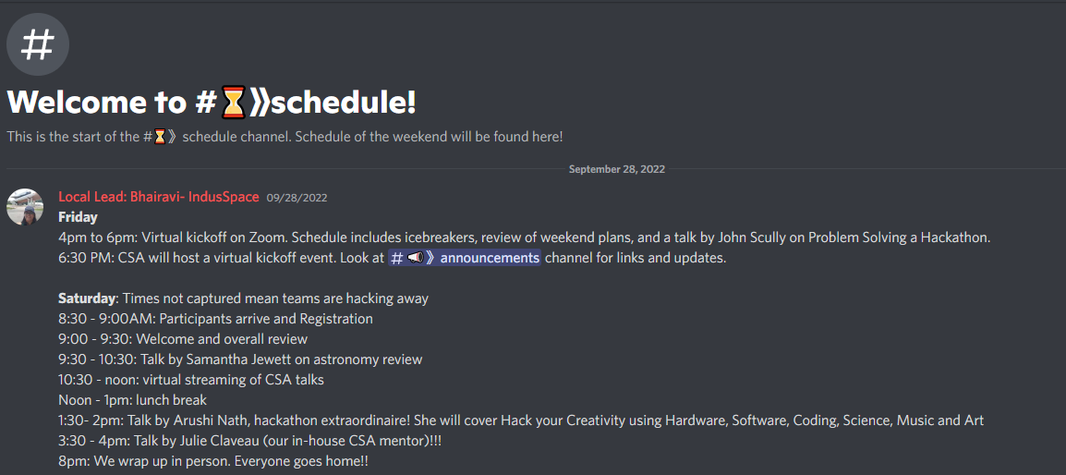The width and height of the screenshot is (1066, 475).
Task: Click the September 28, 2022 date divider
Action: coord(616,169)
